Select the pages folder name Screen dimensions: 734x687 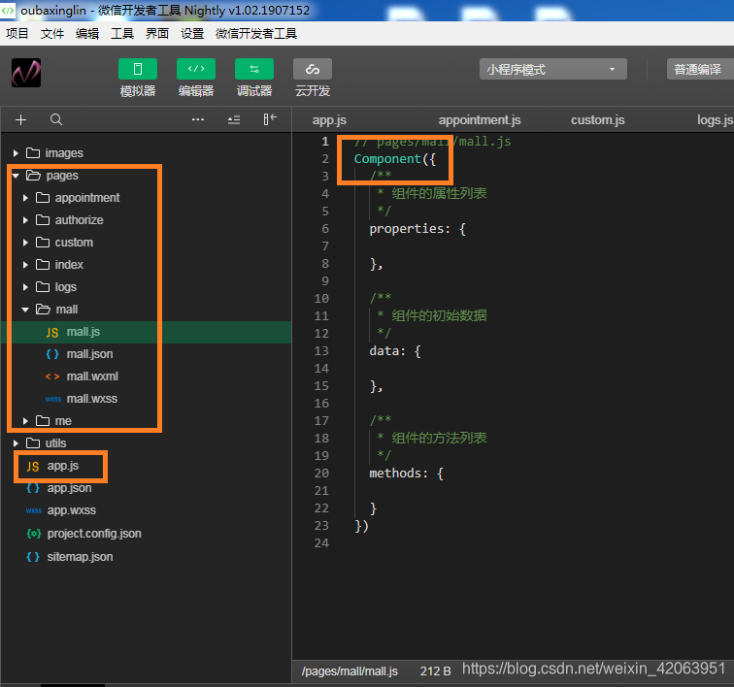[62, 176]
